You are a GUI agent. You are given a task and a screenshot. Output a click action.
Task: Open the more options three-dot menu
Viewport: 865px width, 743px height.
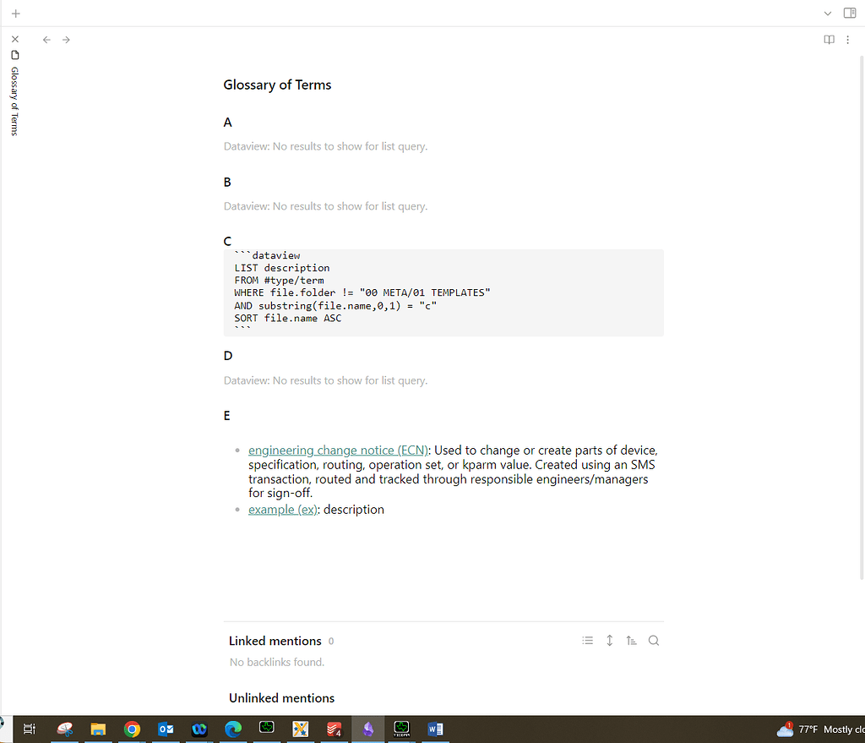[848, 39]
